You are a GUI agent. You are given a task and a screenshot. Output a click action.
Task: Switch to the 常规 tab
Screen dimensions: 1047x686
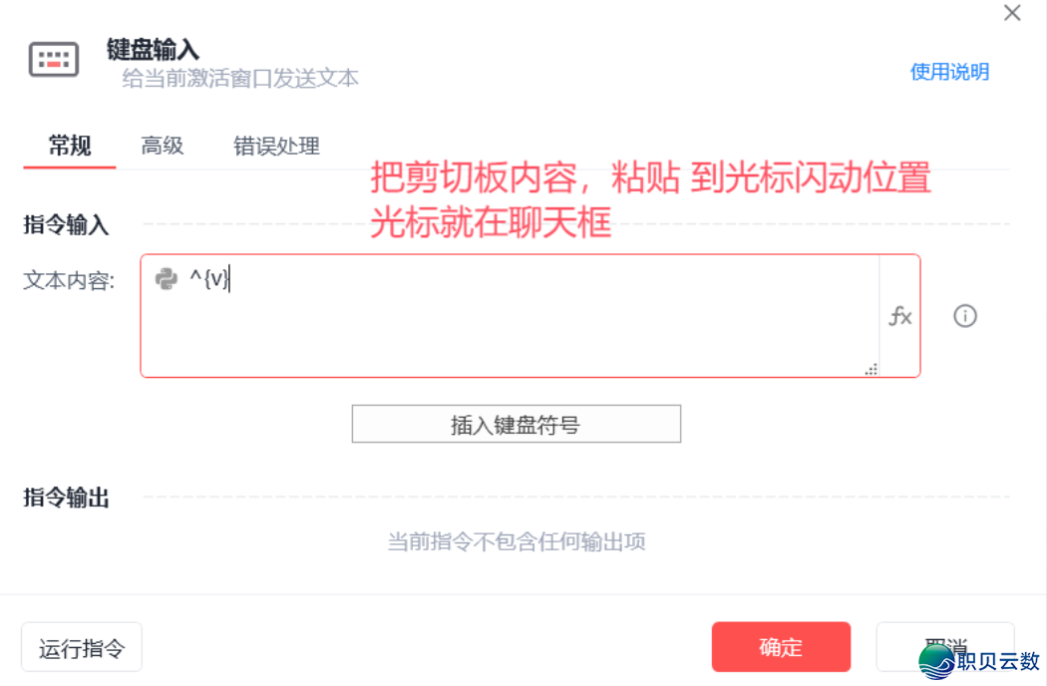pos(68,146)
